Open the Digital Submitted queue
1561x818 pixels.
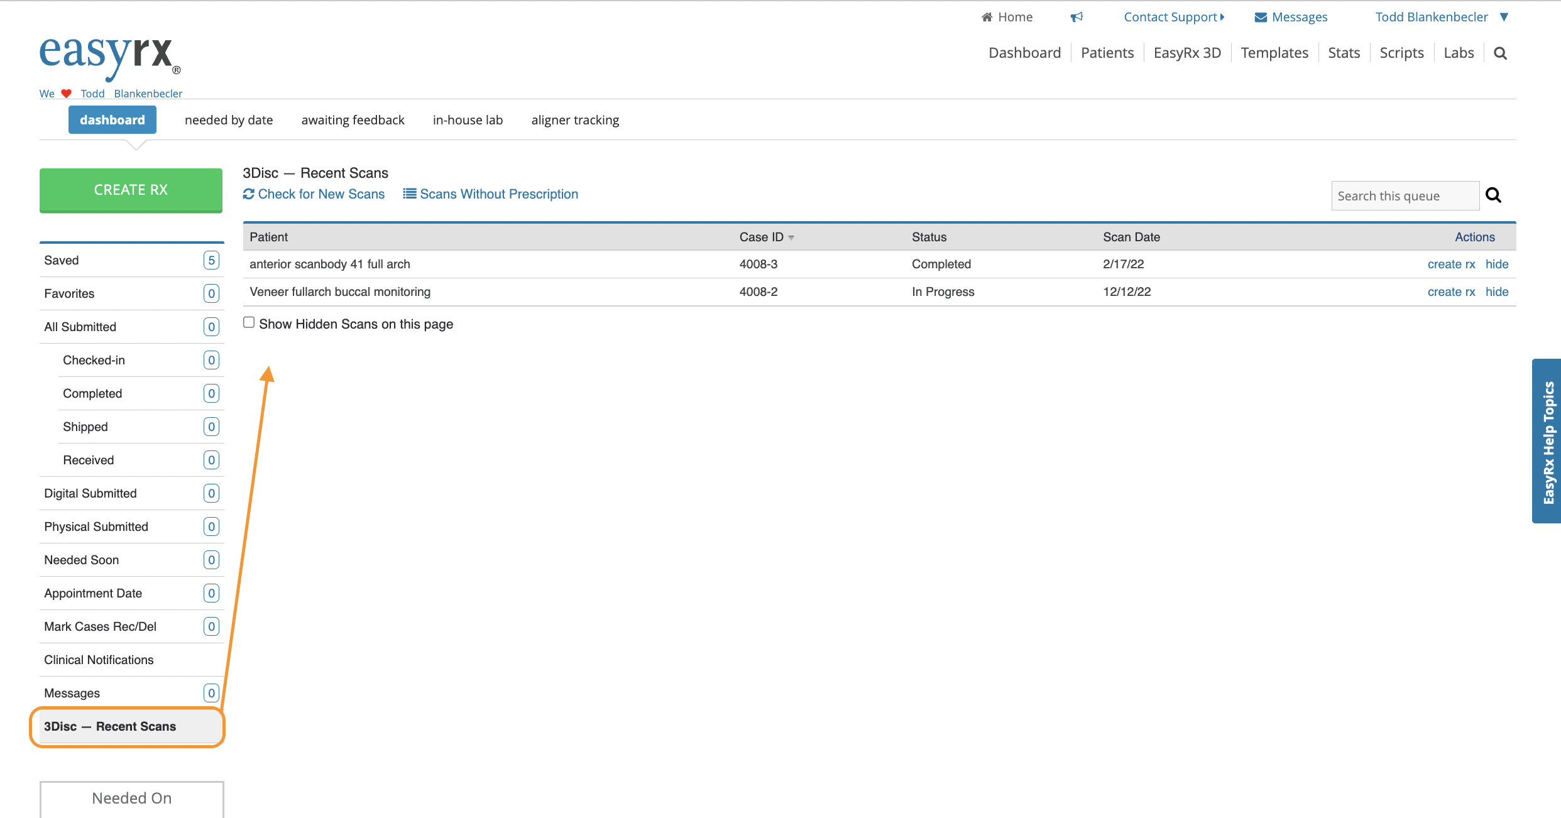click(x=131, y=493)
